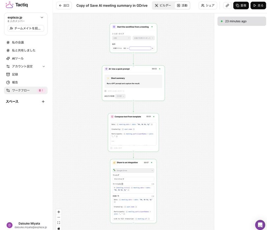Click the condition value input field
Screen dimensions: 267x230
coord(140,48)
